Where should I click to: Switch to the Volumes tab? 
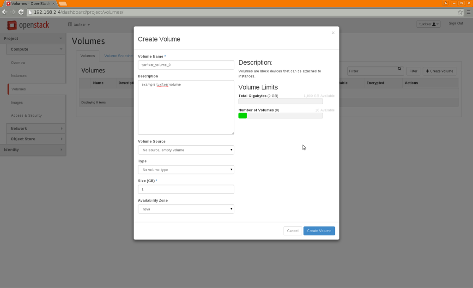coord(87,56)
